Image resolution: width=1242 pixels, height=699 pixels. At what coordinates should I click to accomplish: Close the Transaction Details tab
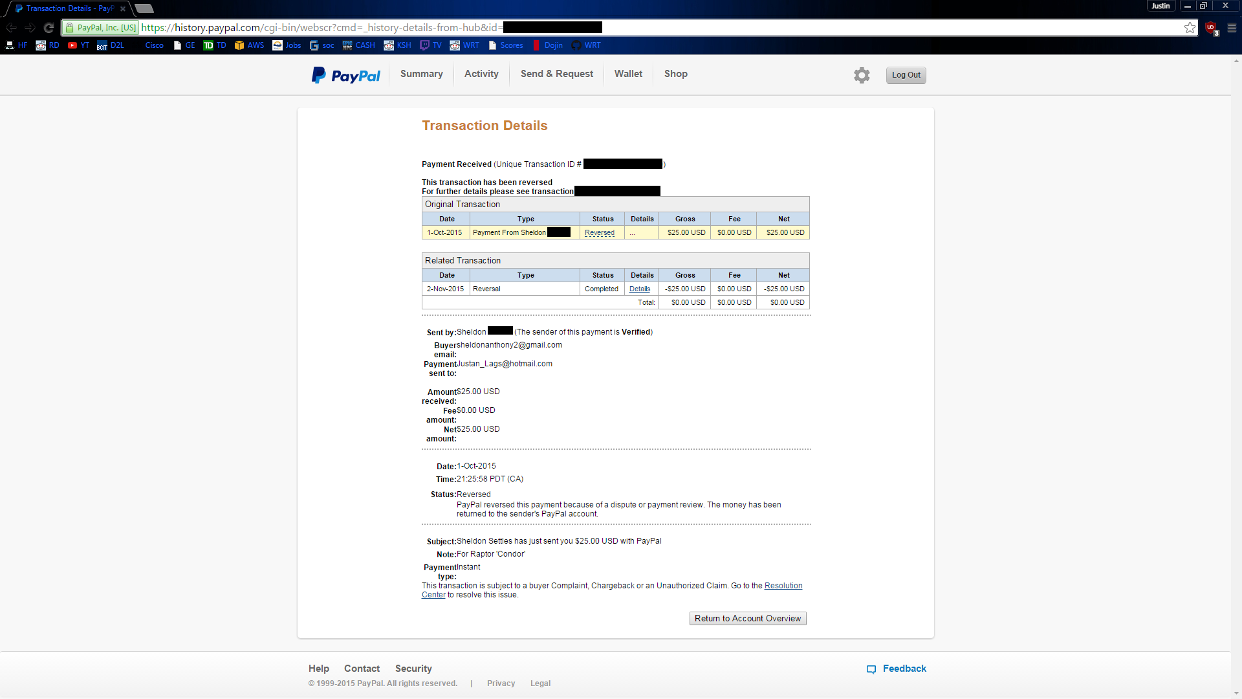pos(123,9)
